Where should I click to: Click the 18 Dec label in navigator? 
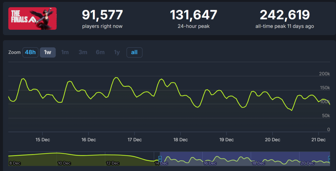click(259, 163)
